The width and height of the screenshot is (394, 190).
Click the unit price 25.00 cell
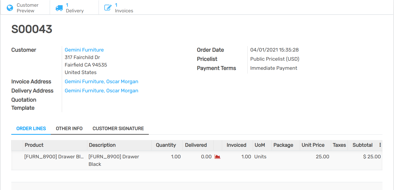tap(322, 157)
